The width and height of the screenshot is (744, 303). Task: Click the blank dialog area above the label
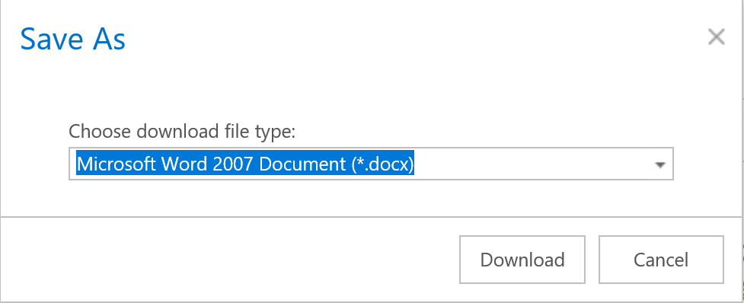370,88
